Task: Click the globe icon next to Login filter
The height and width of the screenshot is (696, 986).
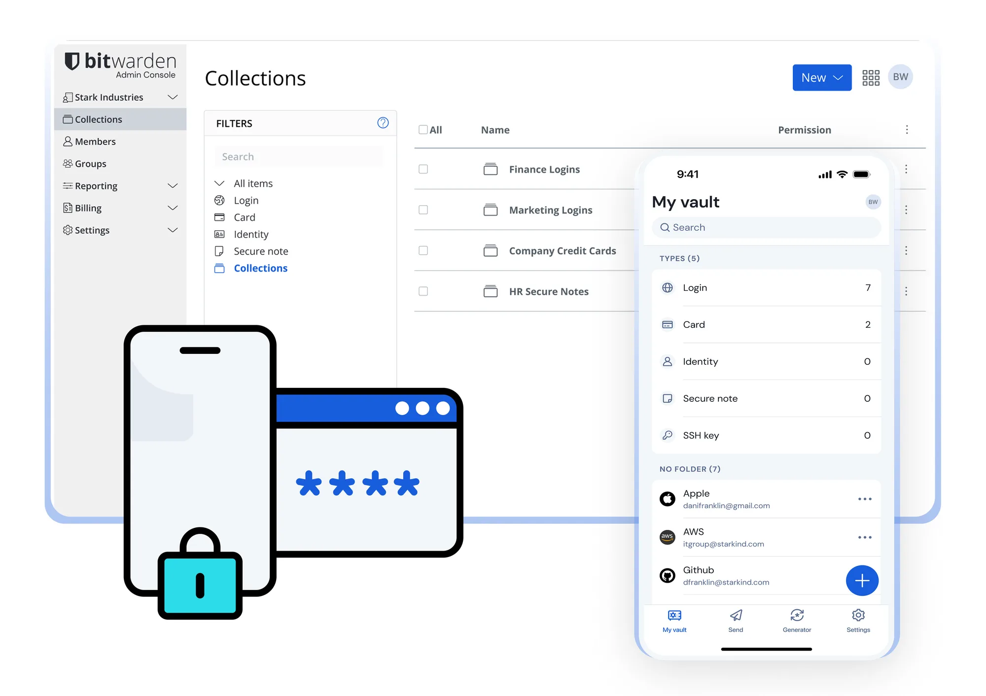Action: point(219,200)
